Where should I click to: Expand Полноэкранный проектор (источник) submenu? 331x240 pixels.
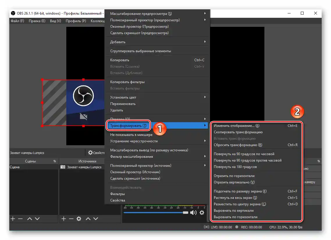coord(157,166)
